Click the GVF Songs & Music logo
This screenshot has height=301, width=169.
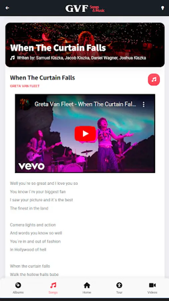(85, 8)
